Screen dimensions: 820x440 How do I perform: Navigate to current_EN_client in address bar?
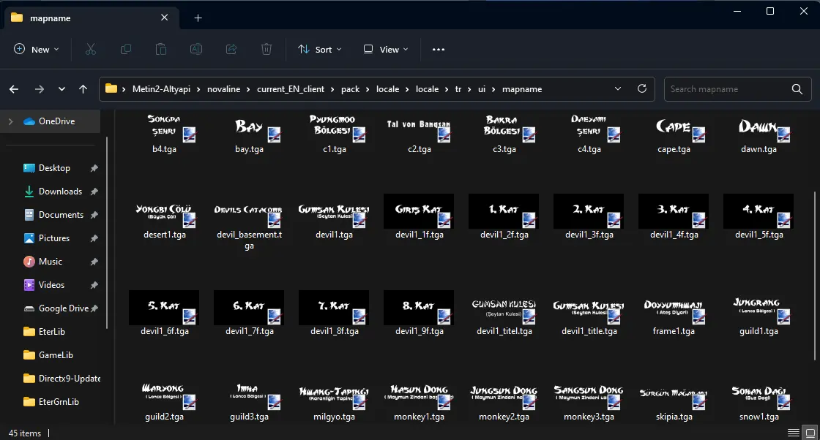pyautogui.click(x=291, y=89)
